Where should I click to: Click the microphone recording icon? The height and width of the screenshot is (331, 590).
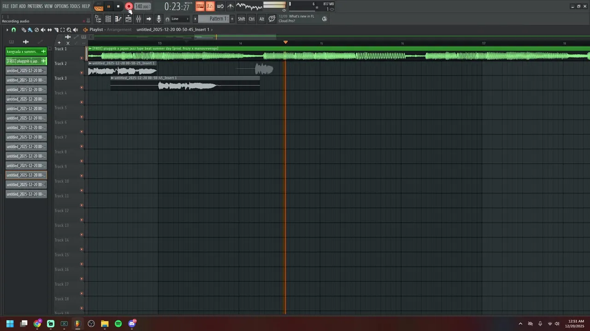[x=159, y=19]
